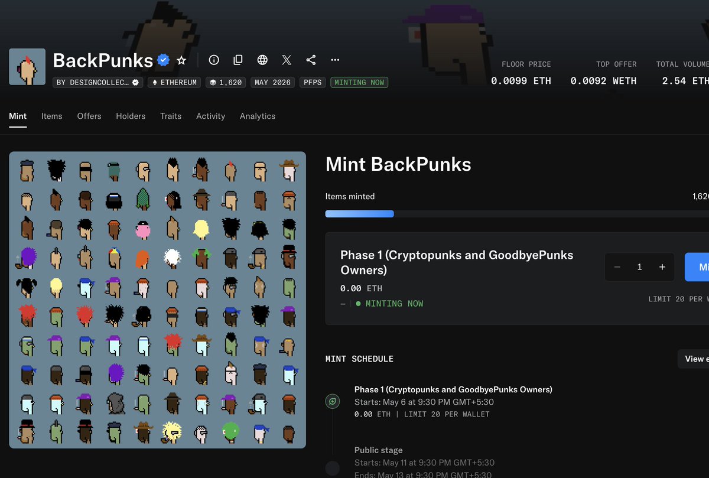This screenshot has width=709, height=478.
Task: Click the LIMIT 20 PER label under Mint button
Action: pyautogui.click(x=678, y=299)
